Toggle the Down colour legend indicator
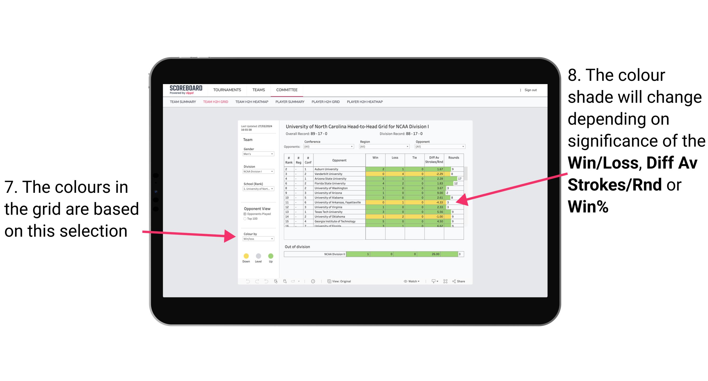This screenshot has height=381, width=708. (x=245, y=255)
